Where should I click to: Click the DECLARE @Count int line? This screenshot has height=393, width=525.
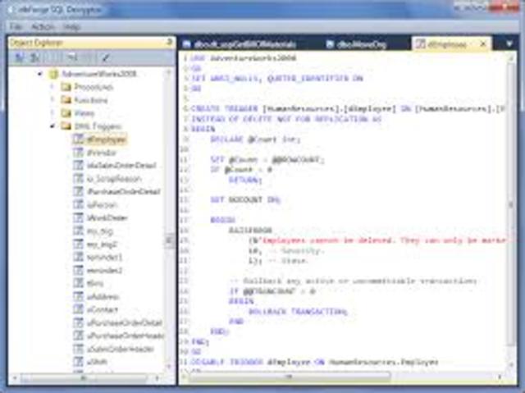tap(255, 139)
